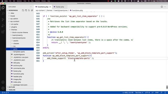Open the Extensions view
The width and height of the screenshot is (168, 94).
(x=3, y=32)
